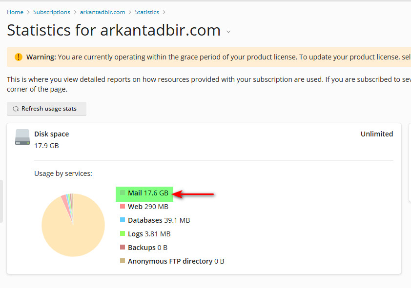Click the yellow warning exclamation icon
Screen dimensions: 411x288
click(19, 57)
